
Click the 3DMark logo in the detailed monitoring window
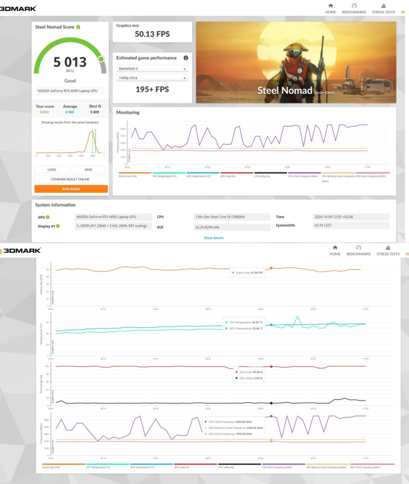[x=21, y=250]
